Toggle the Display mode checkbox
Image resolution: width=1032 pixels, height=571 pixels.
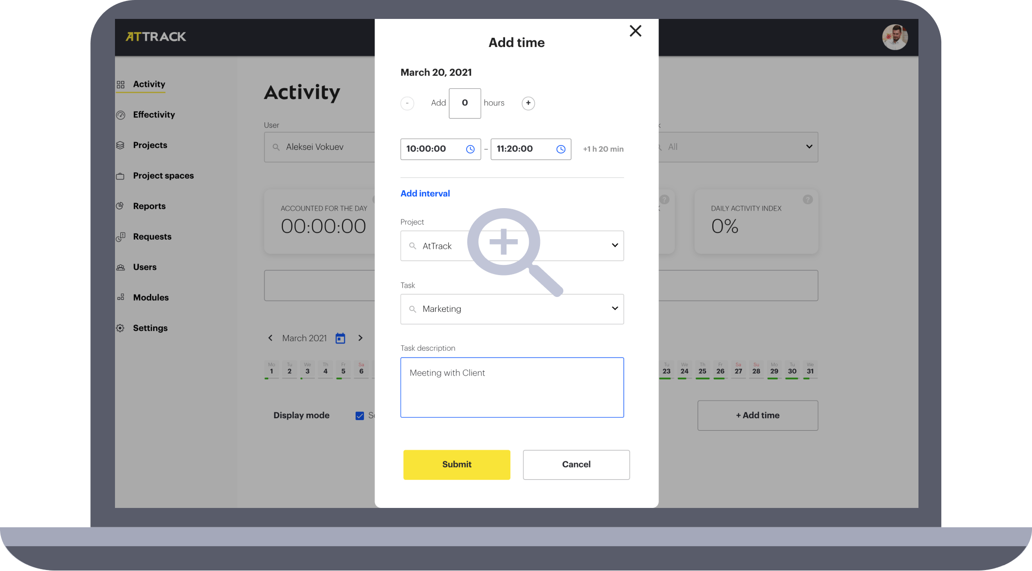[360, 416]
